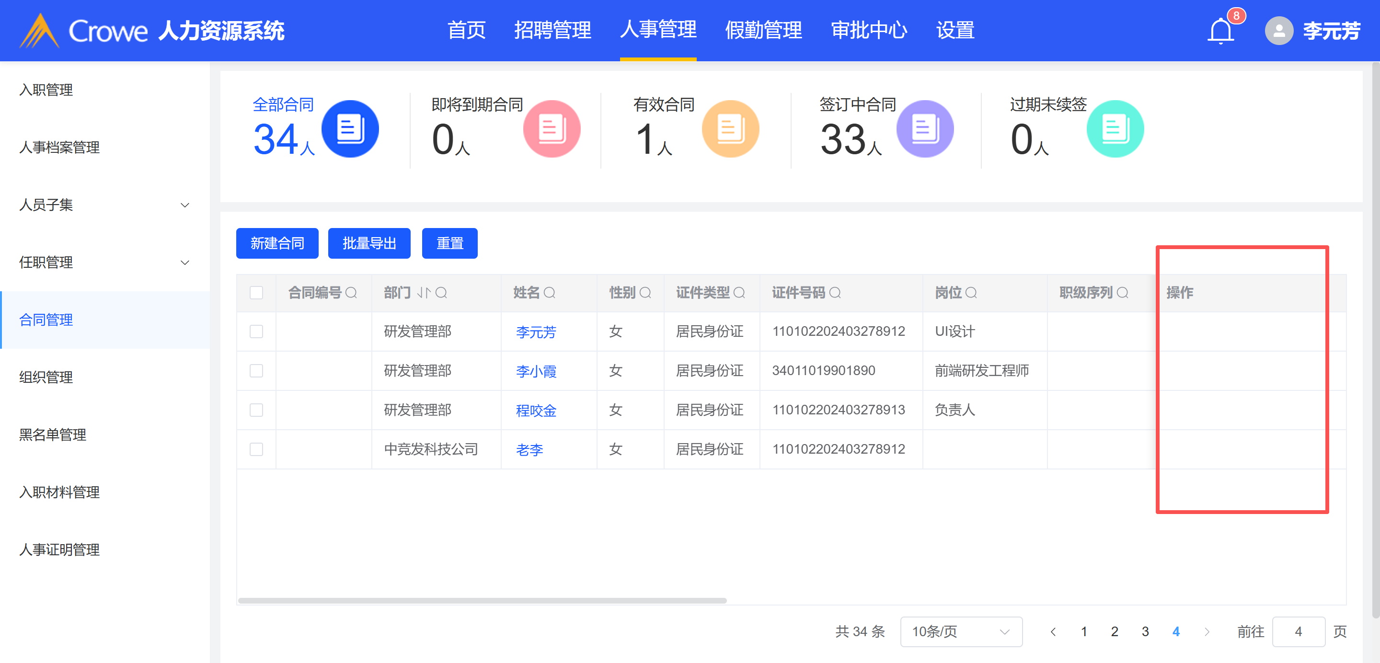Click the notification bell icon
This screenshot has width=1380, height=663.
pos(1220,31)
